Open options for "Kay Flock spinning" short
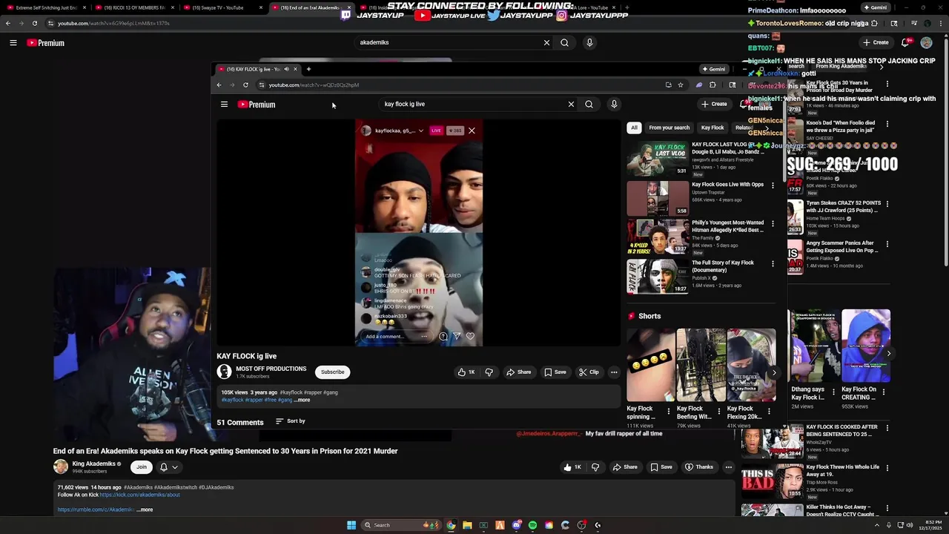This screenshot has width=949, height=534. pyautogui.click(x=668, y=412)
